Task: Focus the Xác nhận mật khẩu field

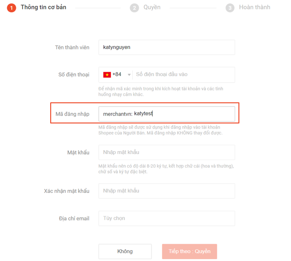Action: click(x=167, y=191)
